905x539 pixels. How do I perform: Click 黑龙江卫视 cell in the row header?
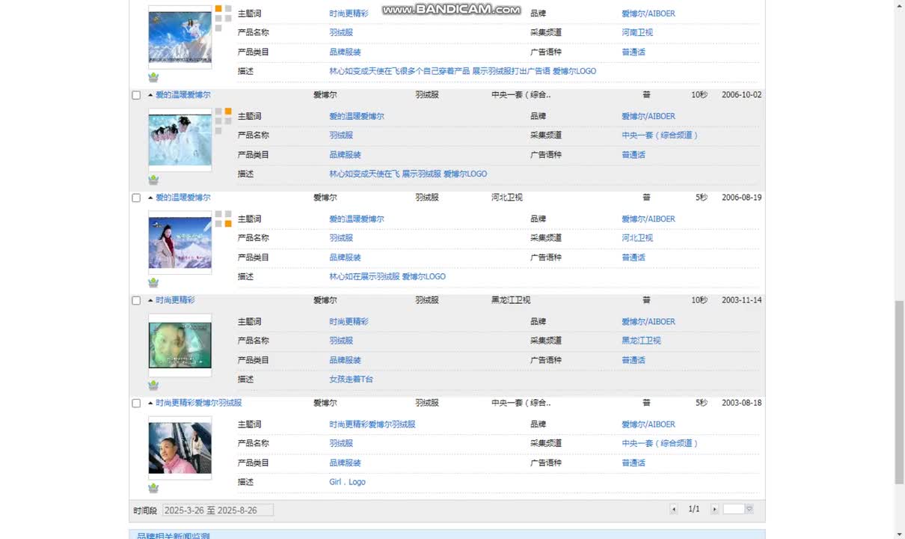[511, 300]
